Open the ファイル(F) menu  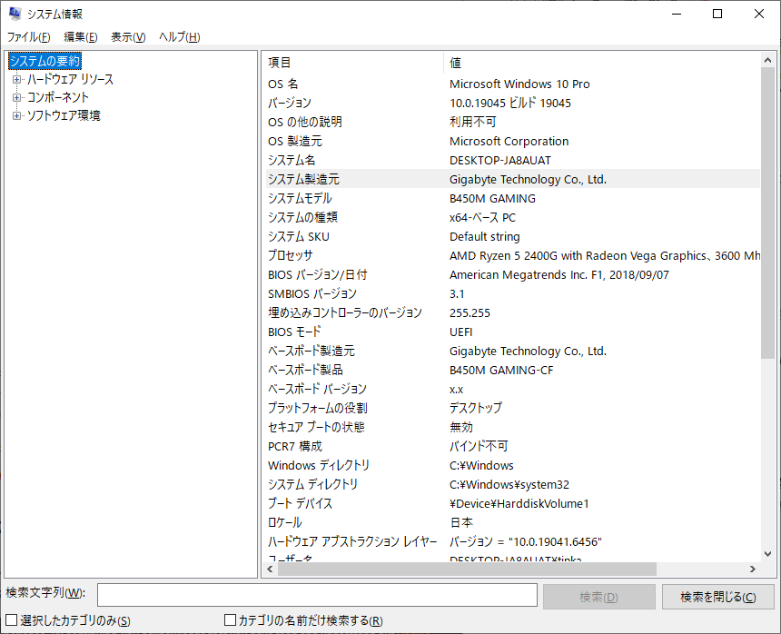point(28,37)
